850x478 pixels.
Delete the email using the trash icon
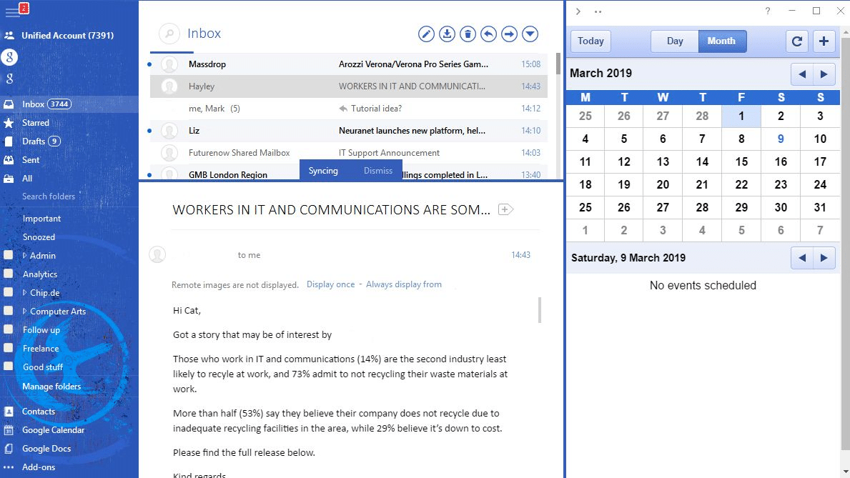pyautogui.click(x=468, y=34)
